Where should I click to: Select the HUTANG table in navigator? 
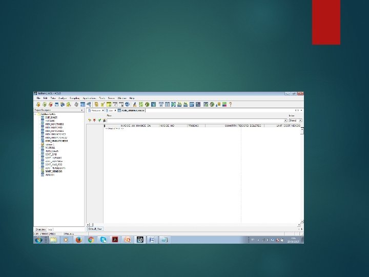pyautogui.click(x=50, y=121)
